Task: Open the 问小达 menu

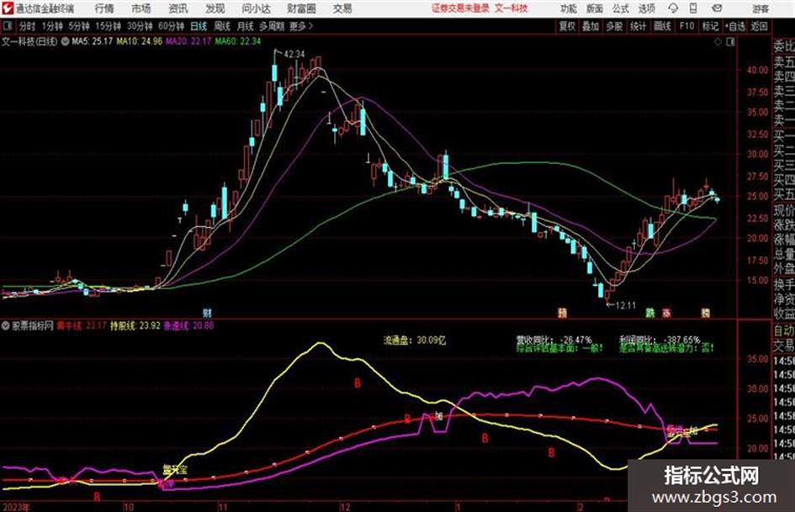Action: click(x=256, y=8)
